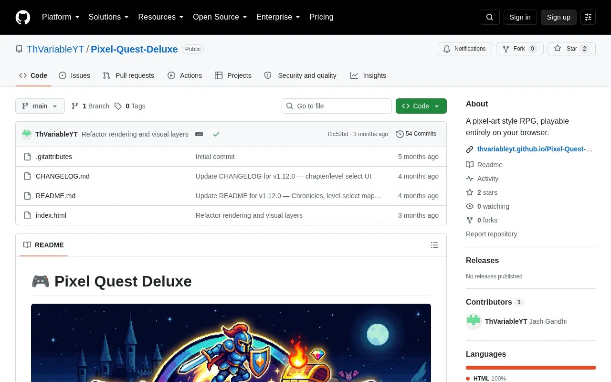Screen dimensions: 611x382
Task: Expand the Resources menu
Action: tap(161, 17)
